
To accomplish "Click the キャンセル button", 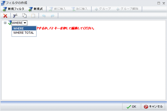I will (153, 107).
